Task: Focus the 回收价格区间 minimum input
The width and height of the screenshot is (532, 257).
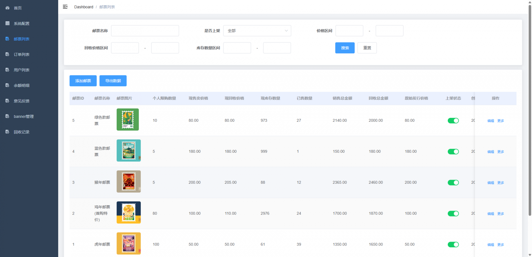Action: [125, 48]
